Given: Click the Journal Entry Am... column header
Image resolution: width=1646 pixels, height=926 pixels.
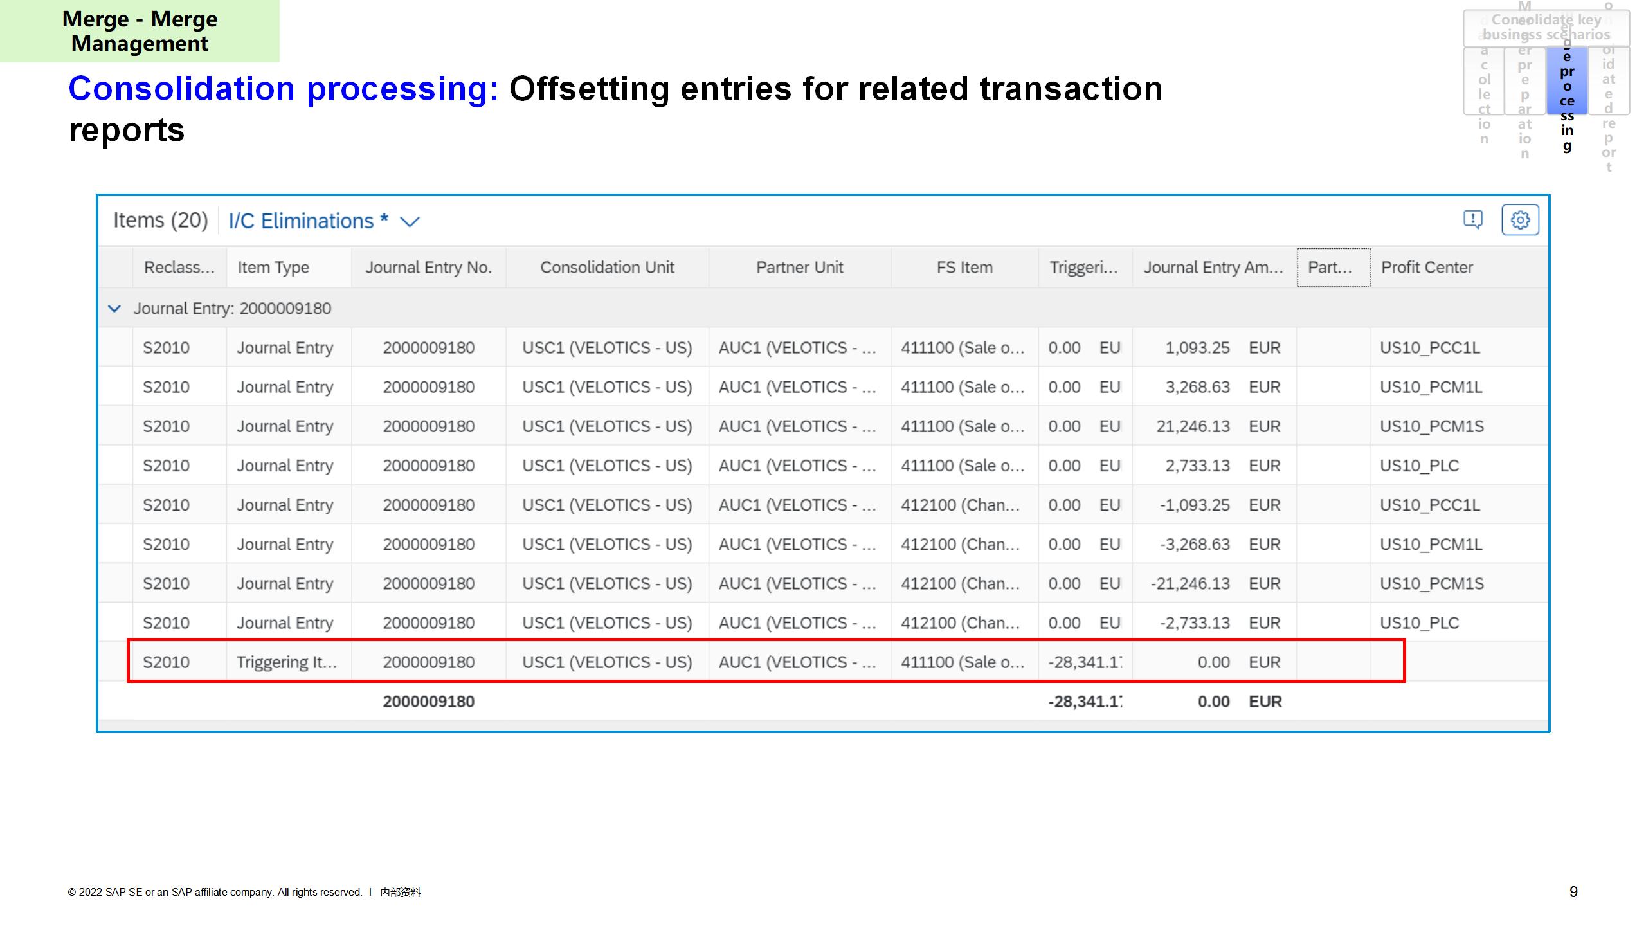Looking at the screenshot, I should click(x=1213, y=268).
